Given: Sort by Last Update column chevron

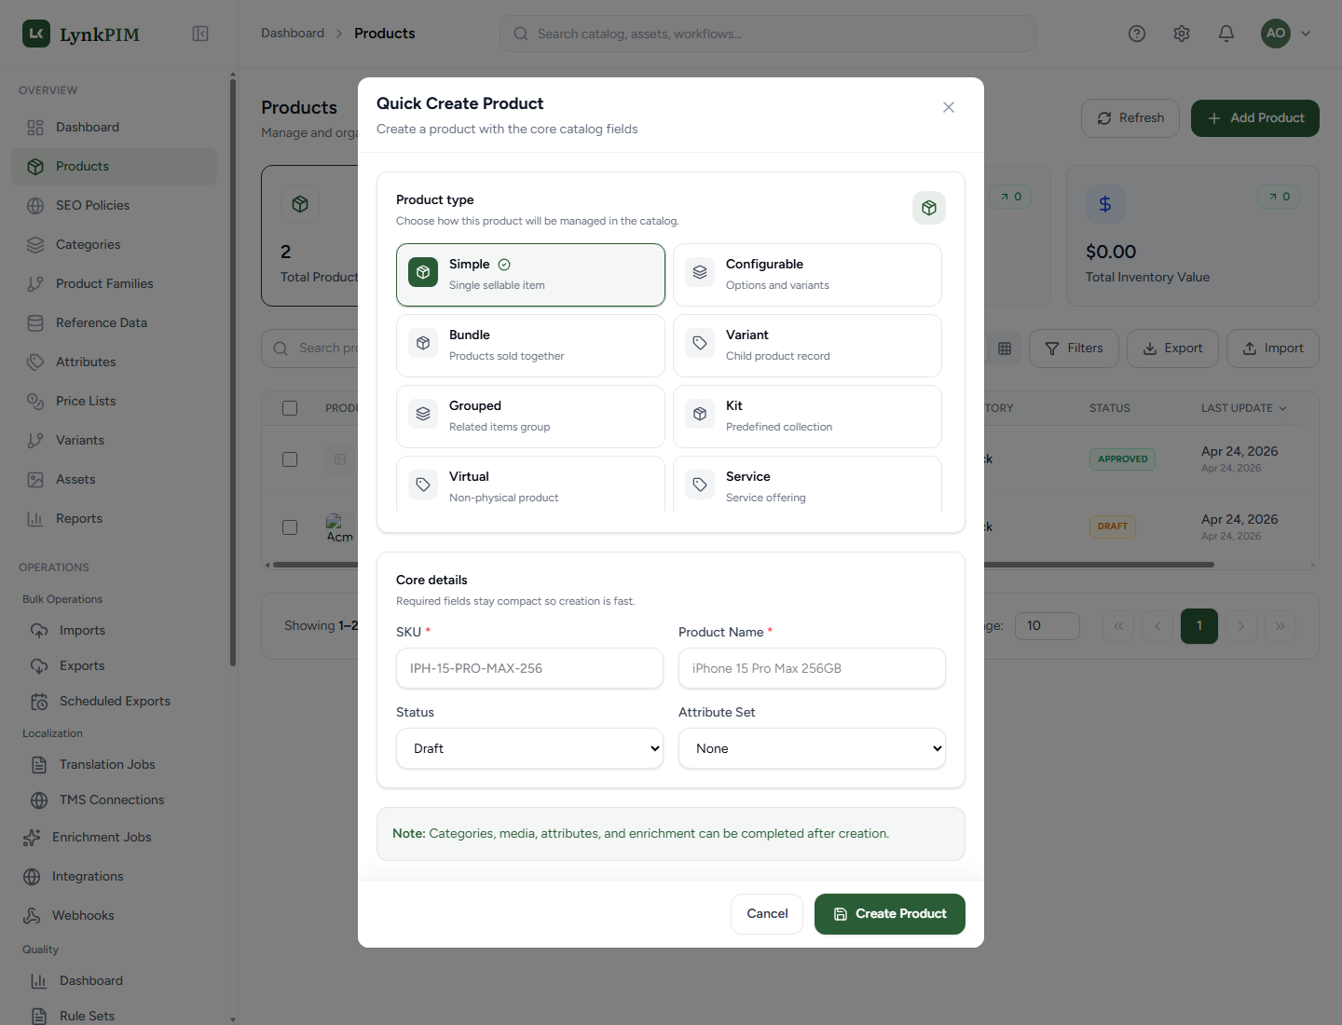Looking at the screenshot, I should coord(1282,408).
